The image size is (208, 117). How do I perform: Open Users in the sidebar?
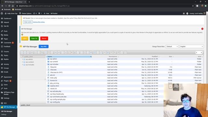tap(6, 84)
